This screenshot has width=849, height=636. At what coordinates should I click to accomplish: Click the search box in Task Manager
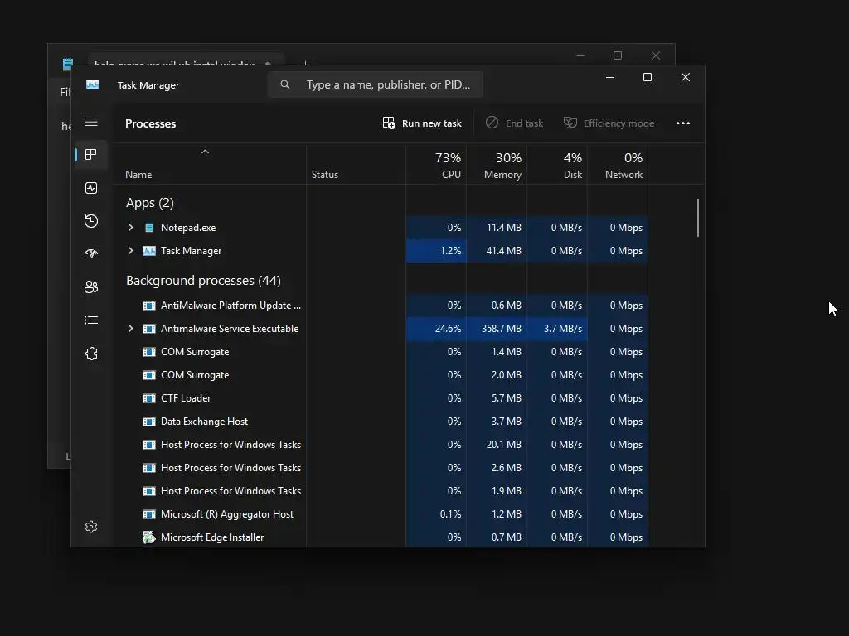pyautogui.click(x=376, y=84)
